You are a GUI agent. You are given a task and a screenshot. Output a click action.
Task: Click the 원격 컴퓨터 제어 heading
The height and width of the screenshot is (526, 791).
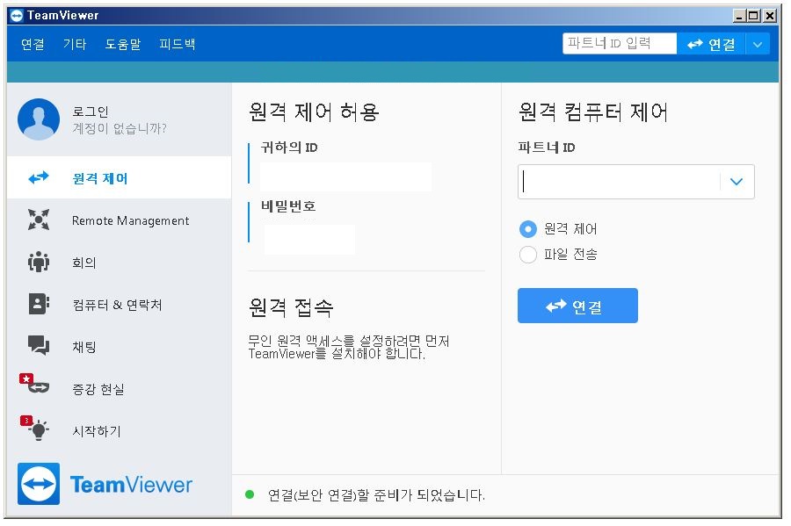[593, 112]
